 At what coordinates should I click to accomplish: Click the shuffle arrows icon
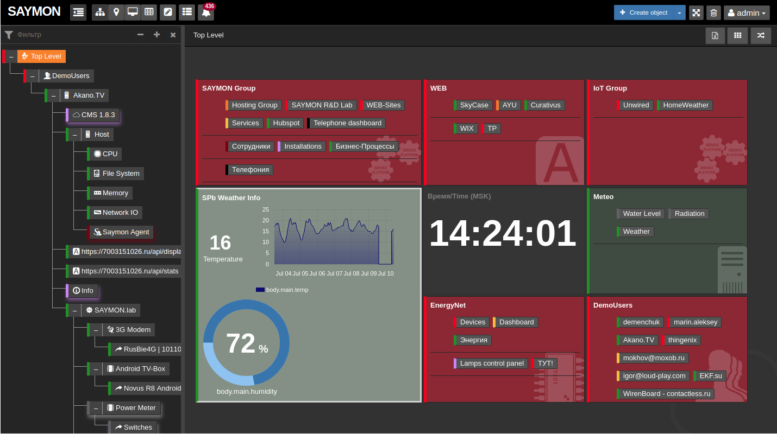(761, 35)
